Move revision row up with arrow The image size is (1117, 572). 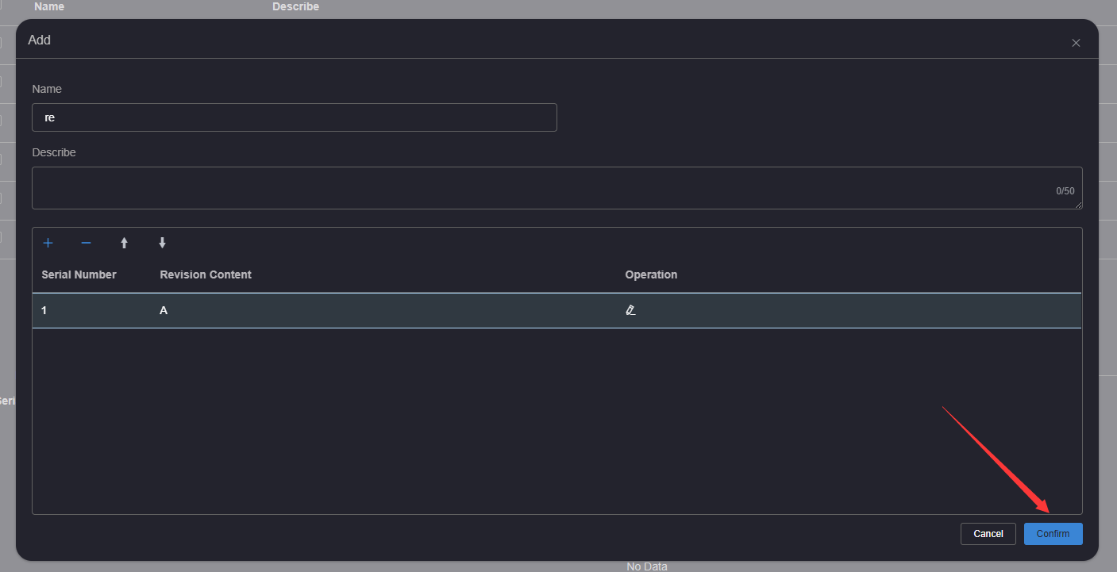[x=124, y=243]
